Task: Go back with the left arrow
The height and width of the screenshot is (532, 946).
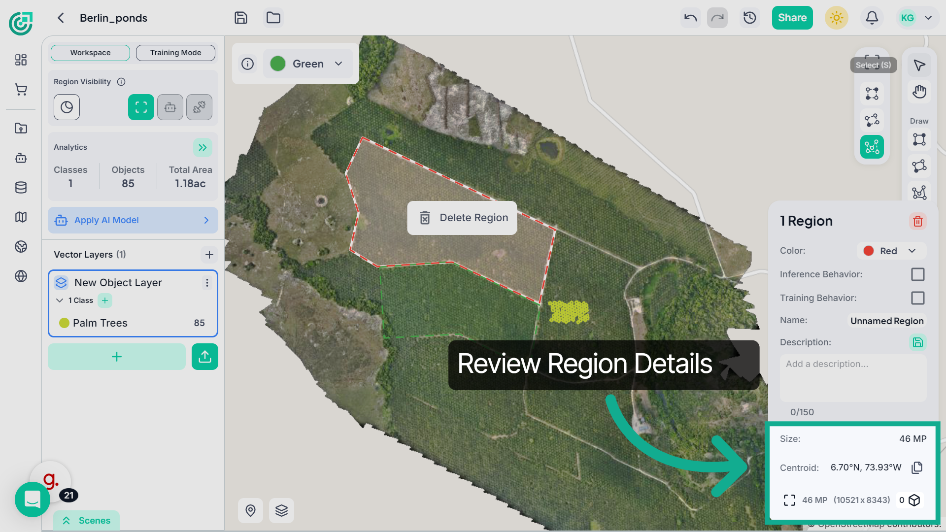Action: coord(61,18)
